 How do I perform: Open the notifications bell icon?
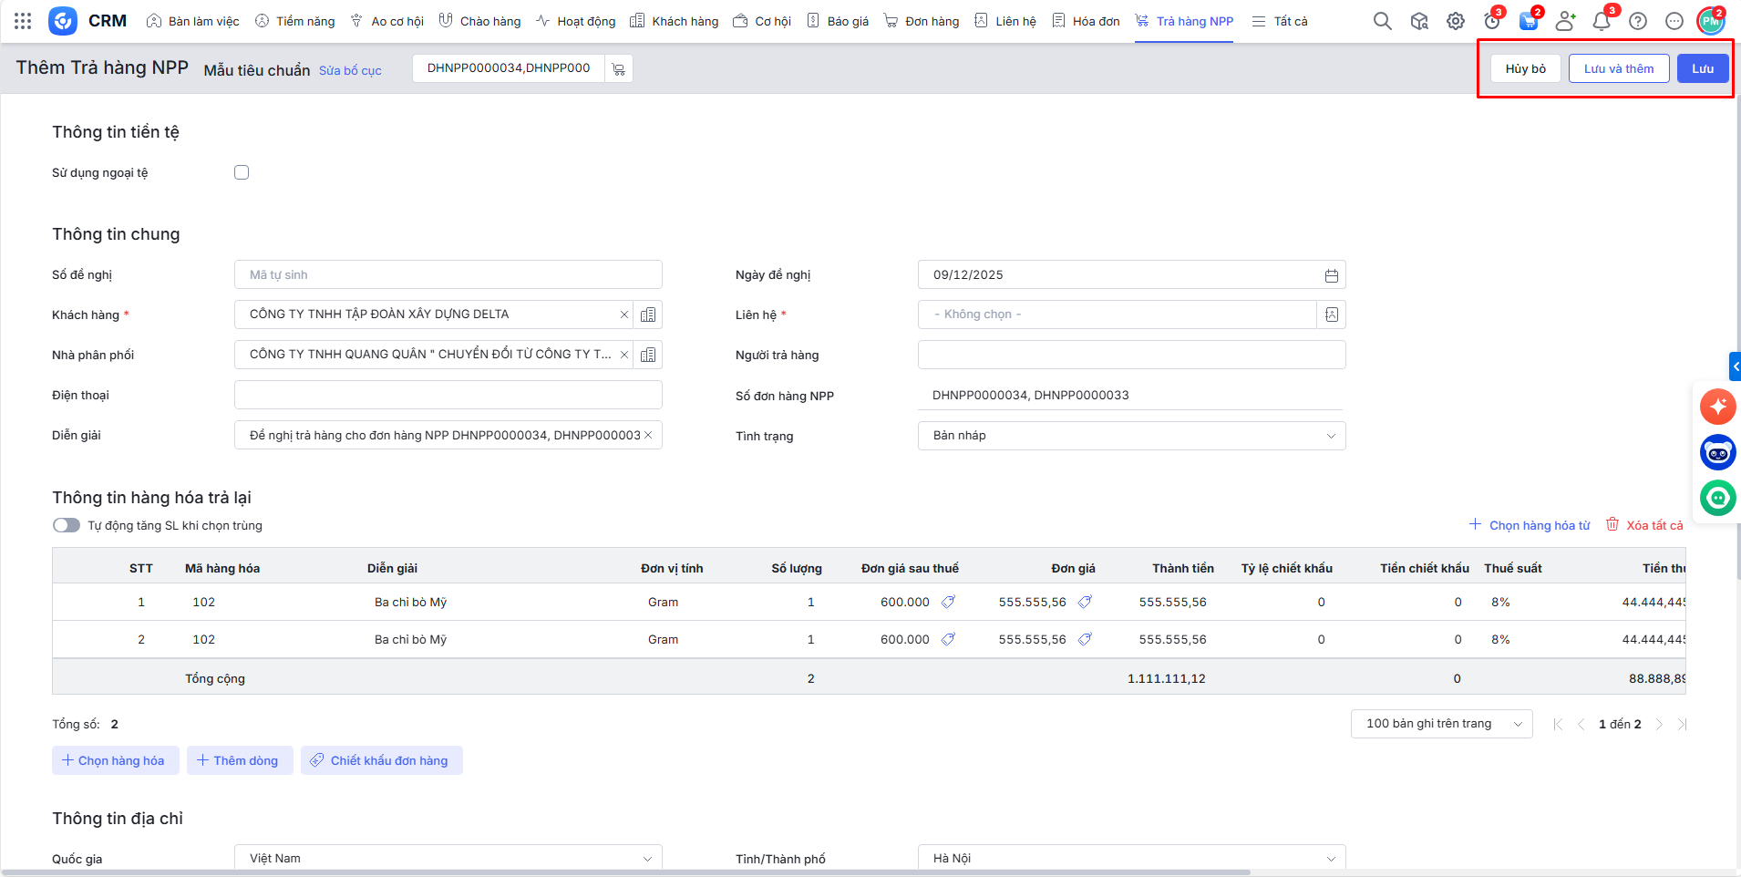(1601, 21)
